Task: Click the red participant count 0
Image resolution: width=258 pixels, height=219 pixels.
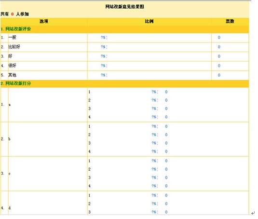Action: tap(13, 14)
